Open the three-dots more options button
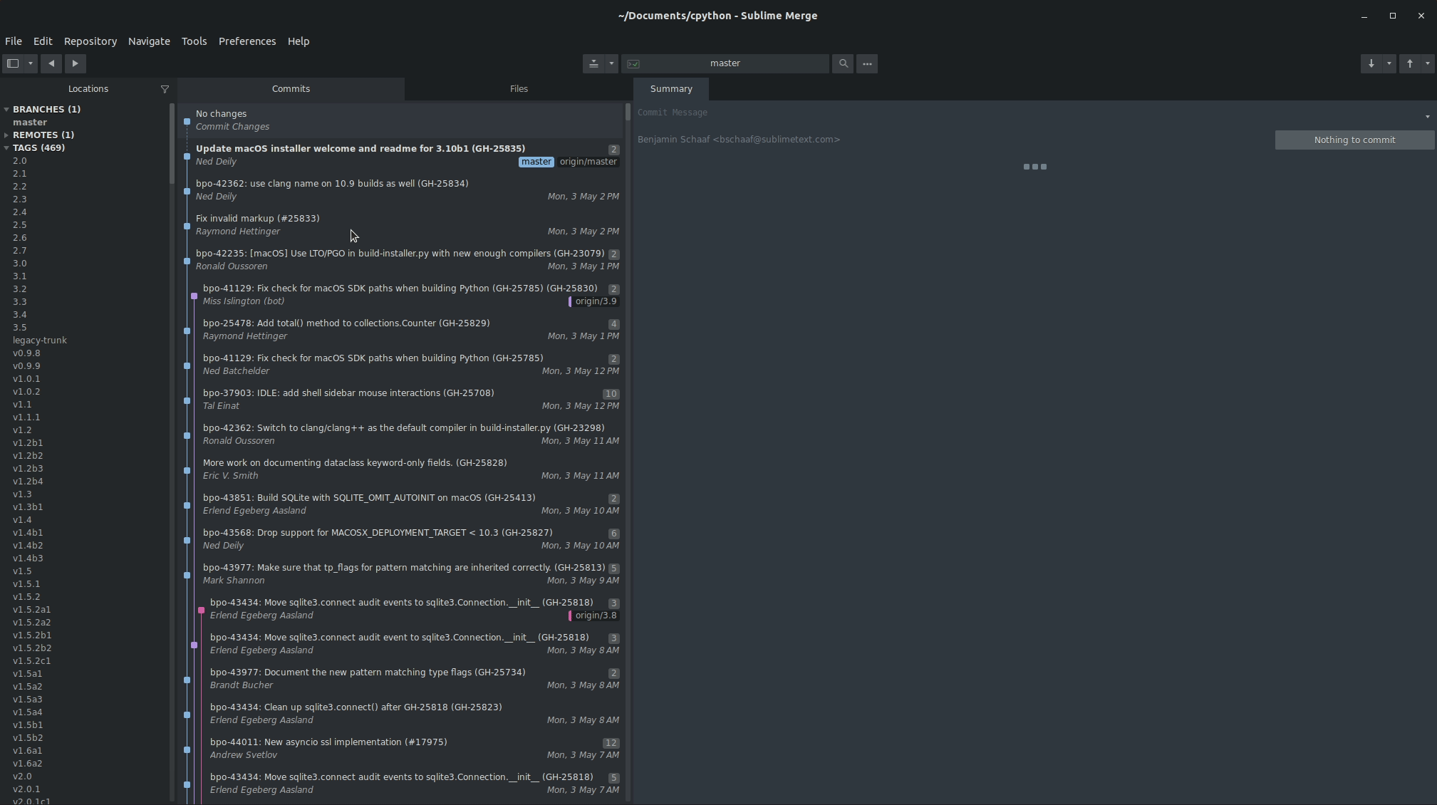 point(867,63)
